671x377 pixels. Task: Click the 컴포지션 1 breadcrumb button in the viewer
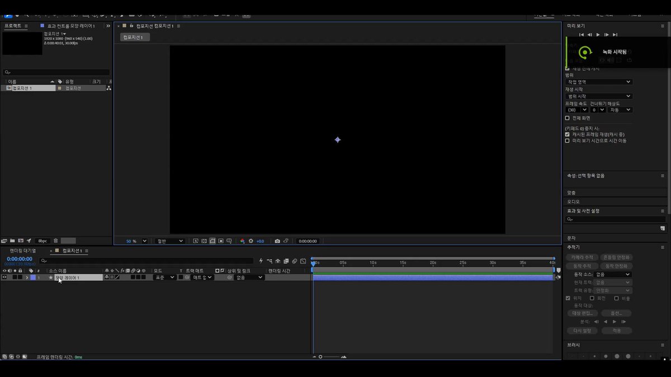[134, 37]
